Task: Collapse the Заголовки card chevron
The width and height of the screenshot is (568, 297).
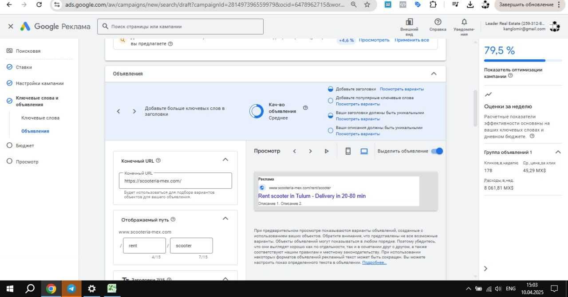Action: coord(225,279)
